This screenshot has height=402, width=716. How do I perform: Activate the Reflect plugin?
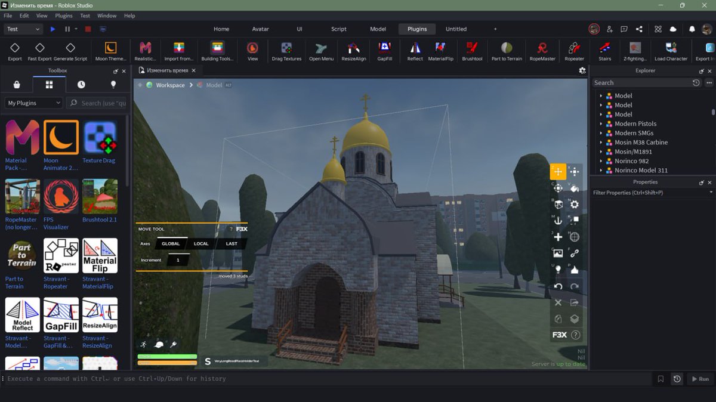tap(415, 51)
